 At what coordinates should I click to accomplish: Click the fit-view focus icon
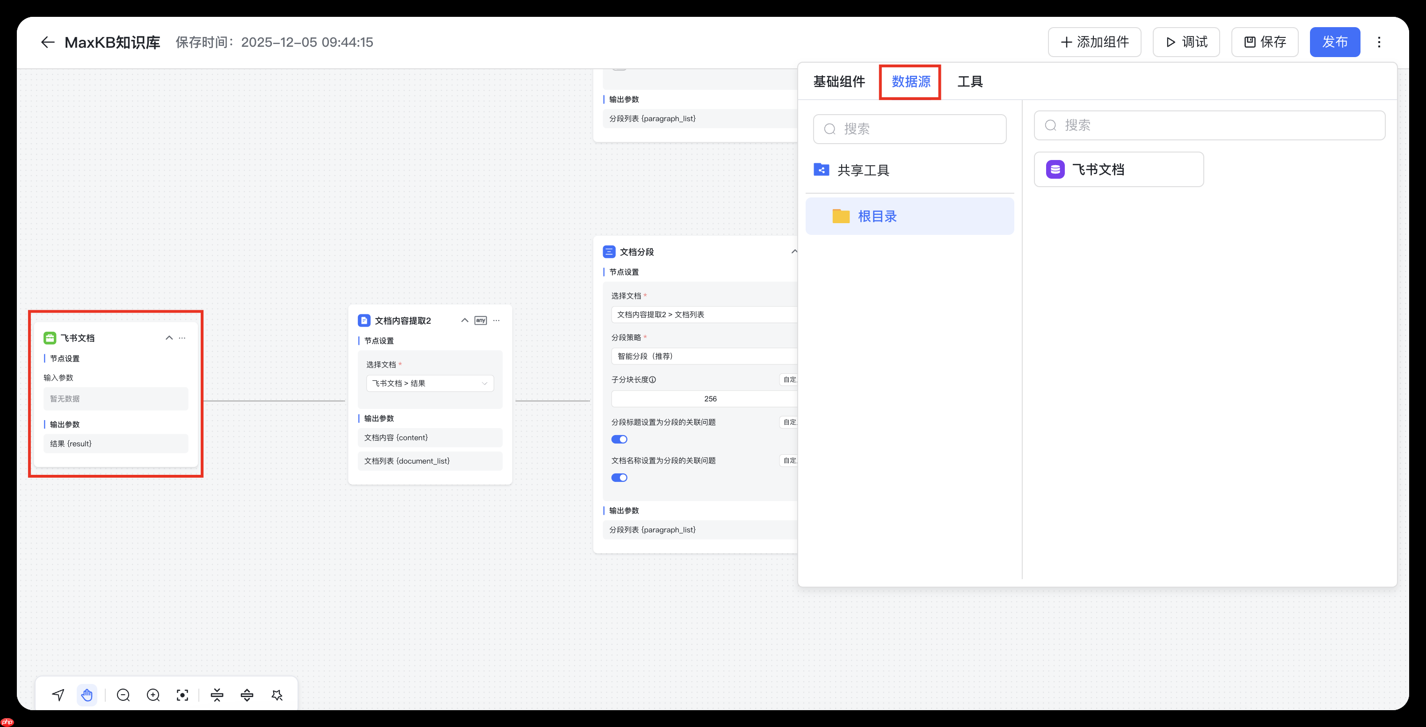tap(182, 695)
